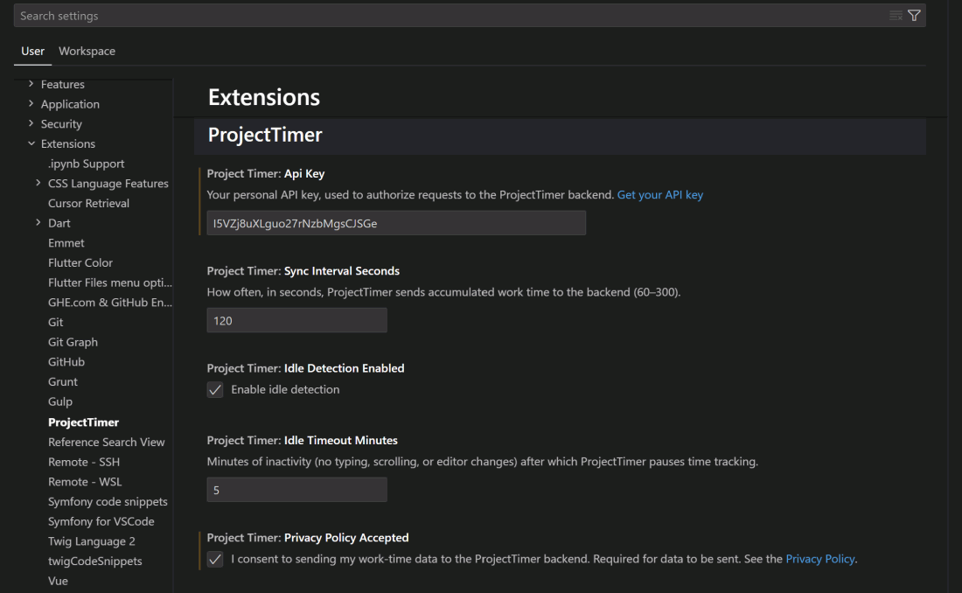Select Git in the extensions list

tap(56, 322)
